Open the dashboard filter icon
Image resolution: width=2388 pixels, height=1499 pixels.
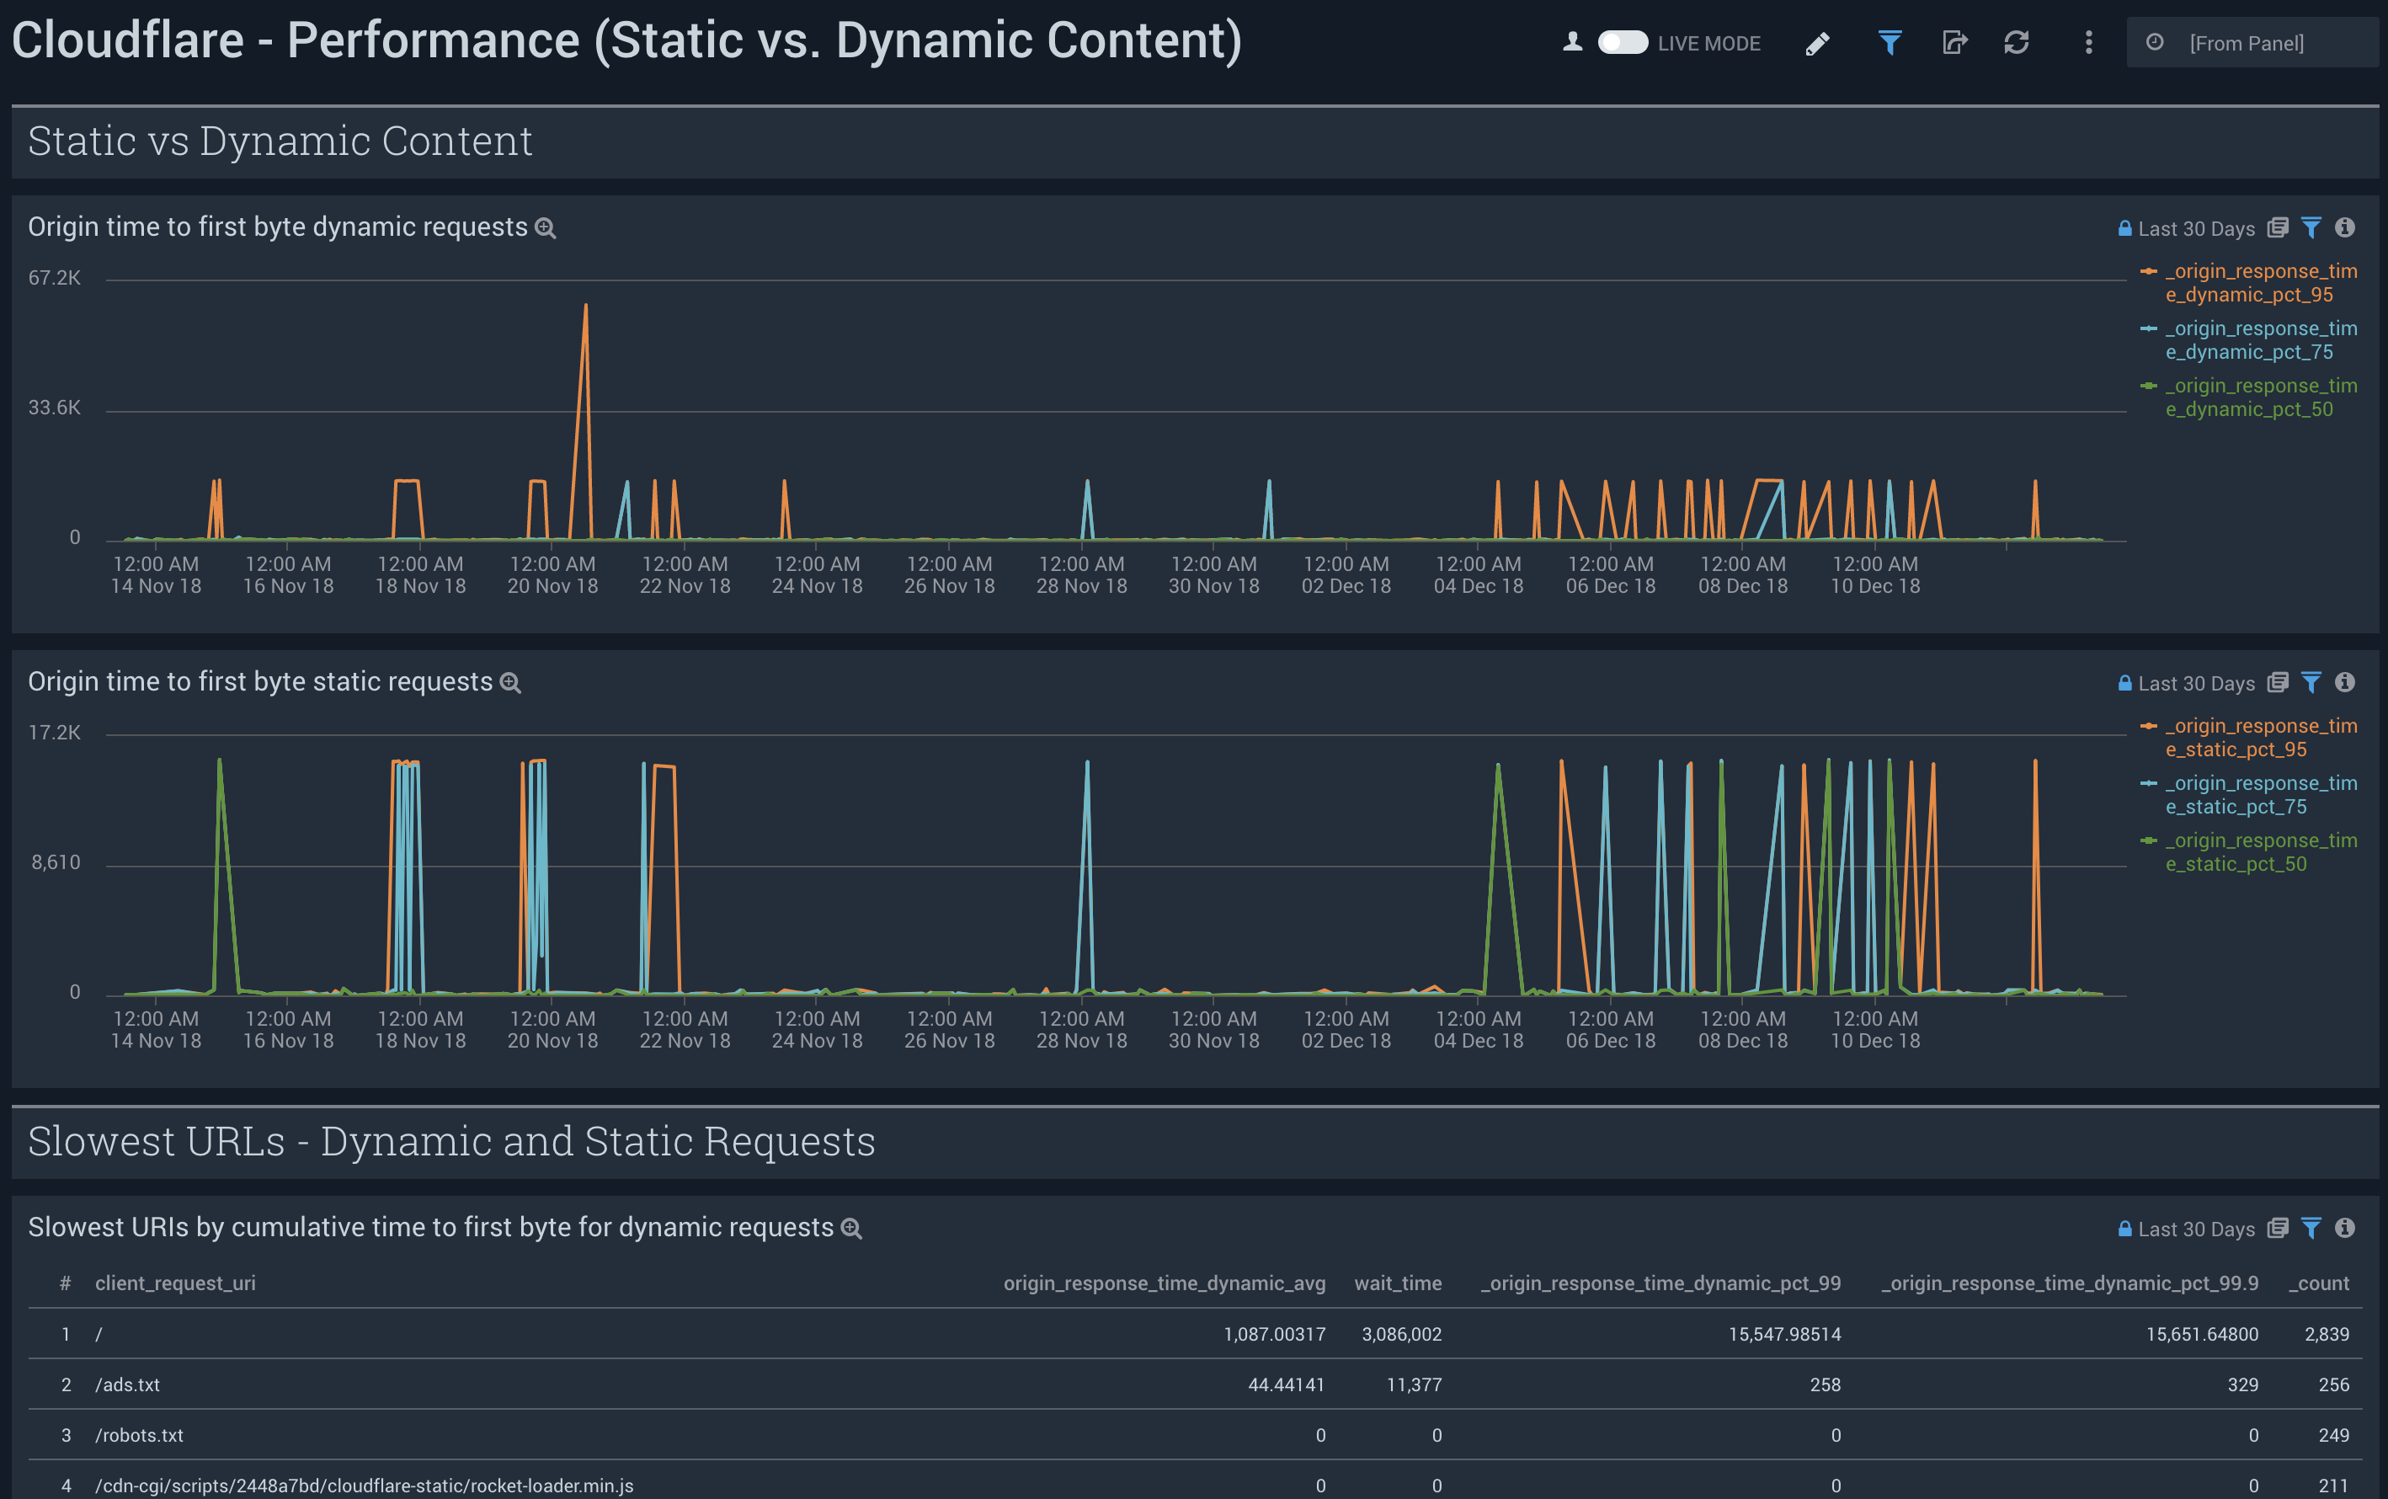(x=1890, y=43)
